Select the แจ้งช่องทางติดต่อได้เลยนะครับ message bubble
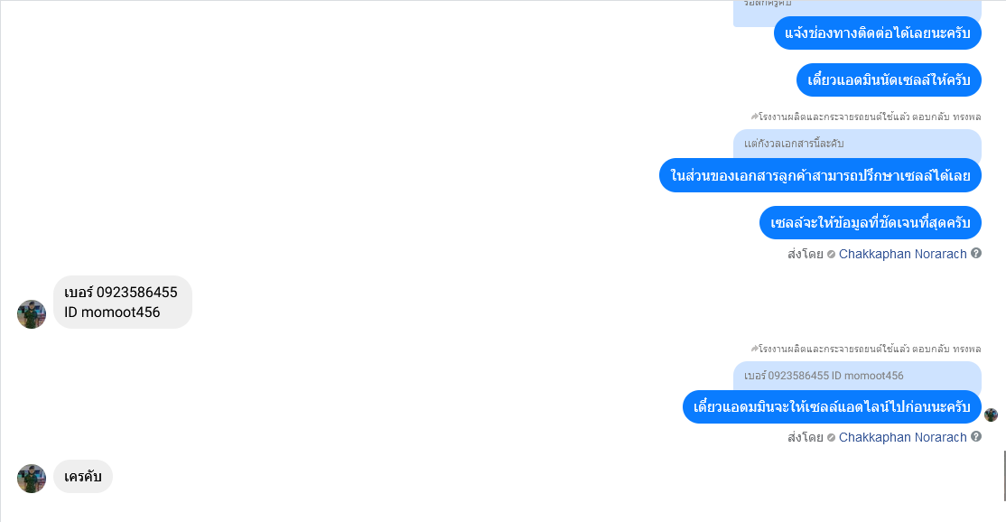Viewport: 1006px width, 522px height. (877, 33)
